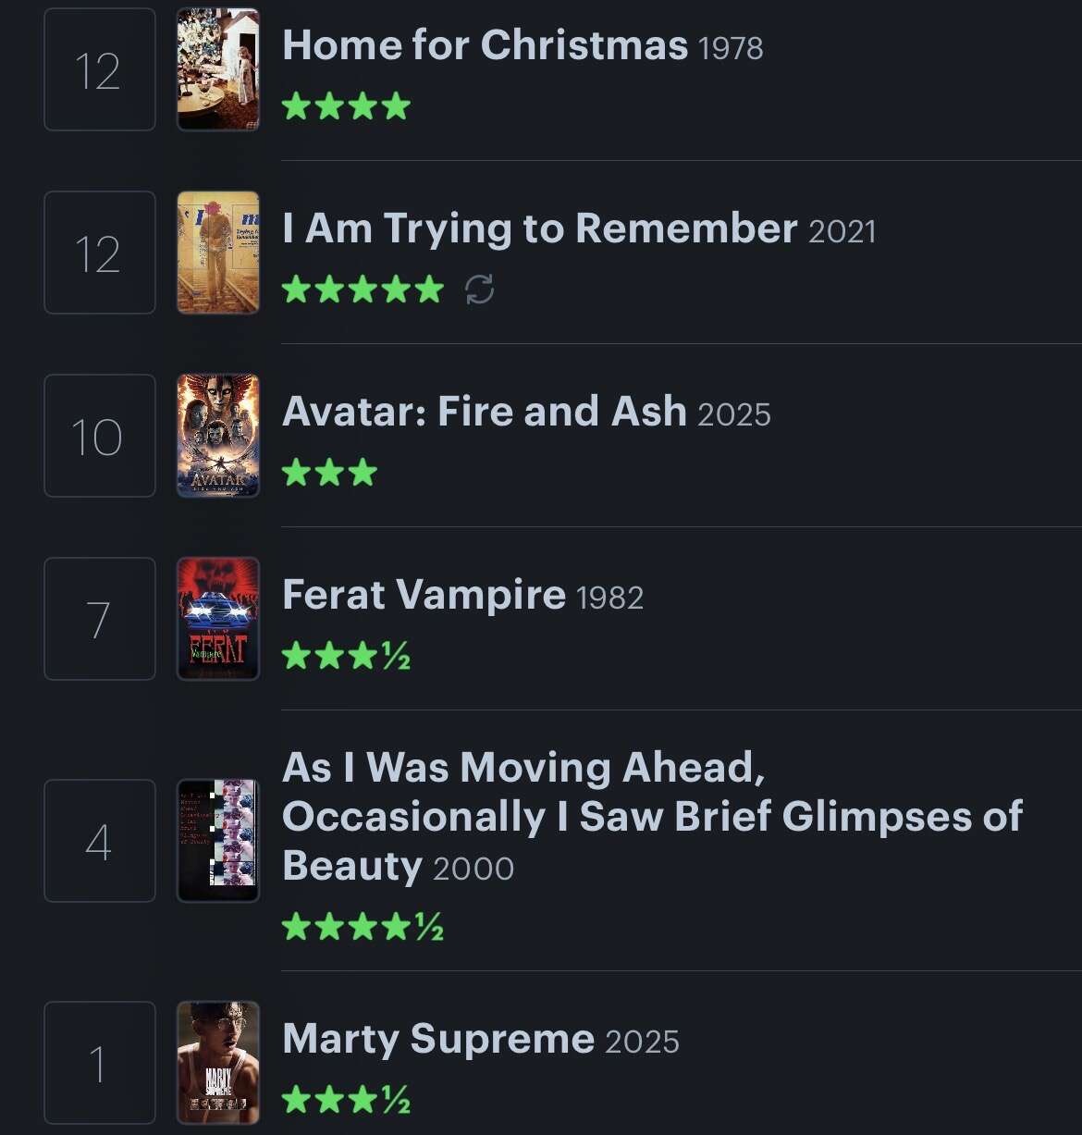This screenshot has width=1082, height=1135.
Task: Select the Ferat Vampire poster thumbnail
Action: pyautogui.click(x=218, y=619)
